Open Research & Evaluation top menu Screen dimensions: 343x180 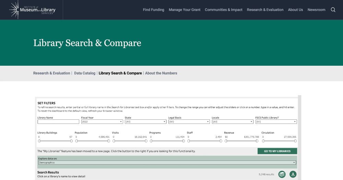click(x=265, y=10)
